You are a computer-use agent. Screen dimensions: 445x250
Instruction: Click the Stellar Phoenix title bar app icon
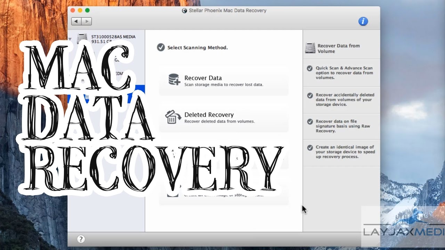[x=185, y=10]
